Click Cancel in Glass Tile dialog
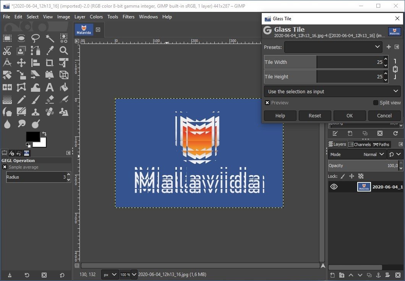Image resolution: width=405 pixels, height=281 pixels. (x=384, y=115)
